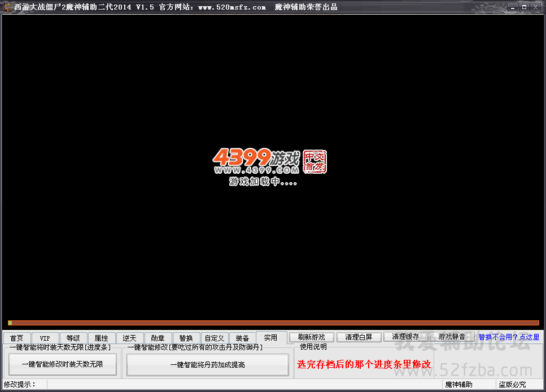
Task: Click the app icon in the title bar
Action: coord(7,7)
